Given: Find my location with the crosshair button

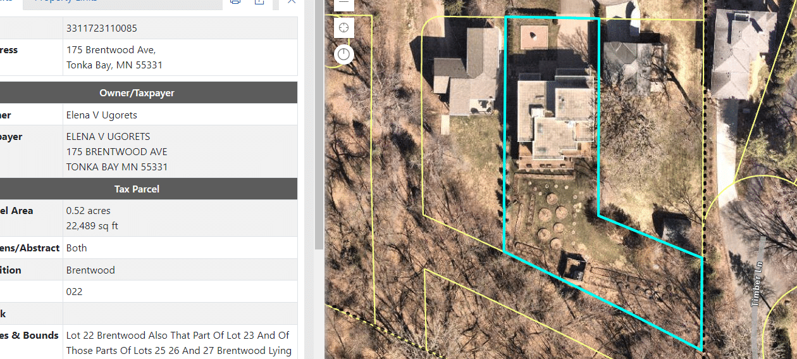Looking at the screenshot, I should [x=343, y=28].
